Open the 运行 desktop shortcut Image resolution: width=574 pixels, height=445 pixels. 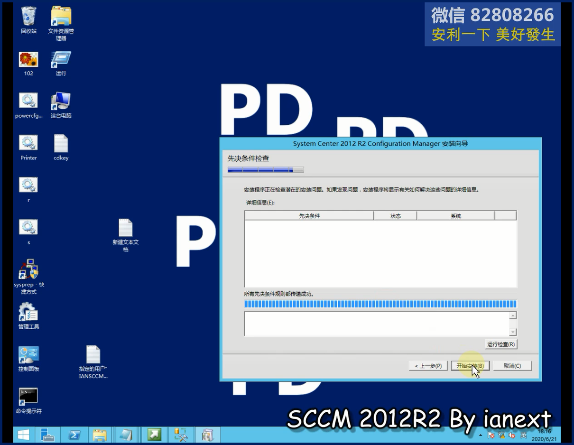(x=61, y=64)
